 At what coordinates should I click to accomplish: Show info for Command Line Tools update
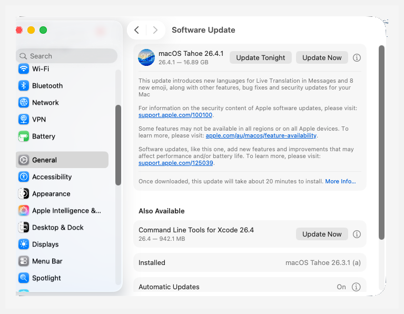[x=357, y=234]
